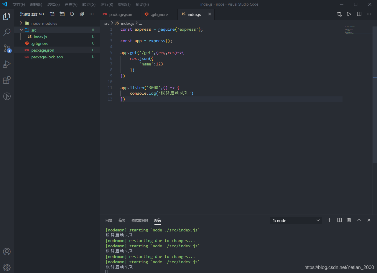377x273 pixels.
Task: Switch to the 输出 panel tab
Action: pos(122,220)
